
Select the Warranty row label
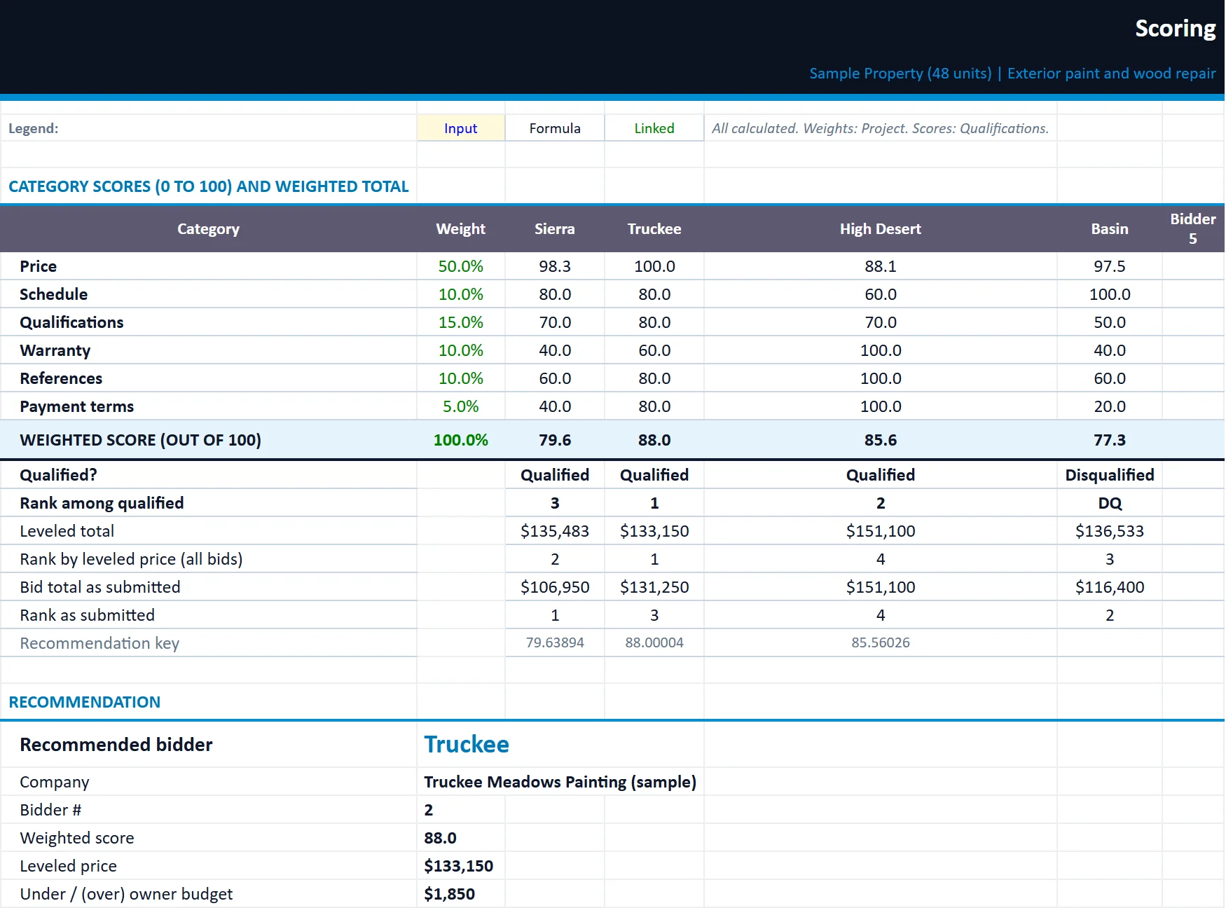(55, 350)
